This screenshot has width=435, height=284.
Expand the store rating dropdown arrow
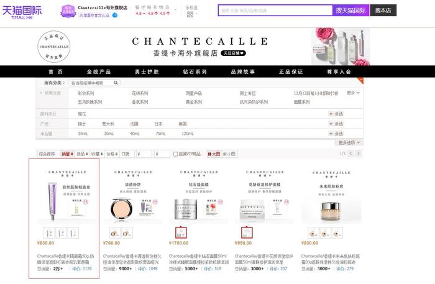[x=175, y=11]
